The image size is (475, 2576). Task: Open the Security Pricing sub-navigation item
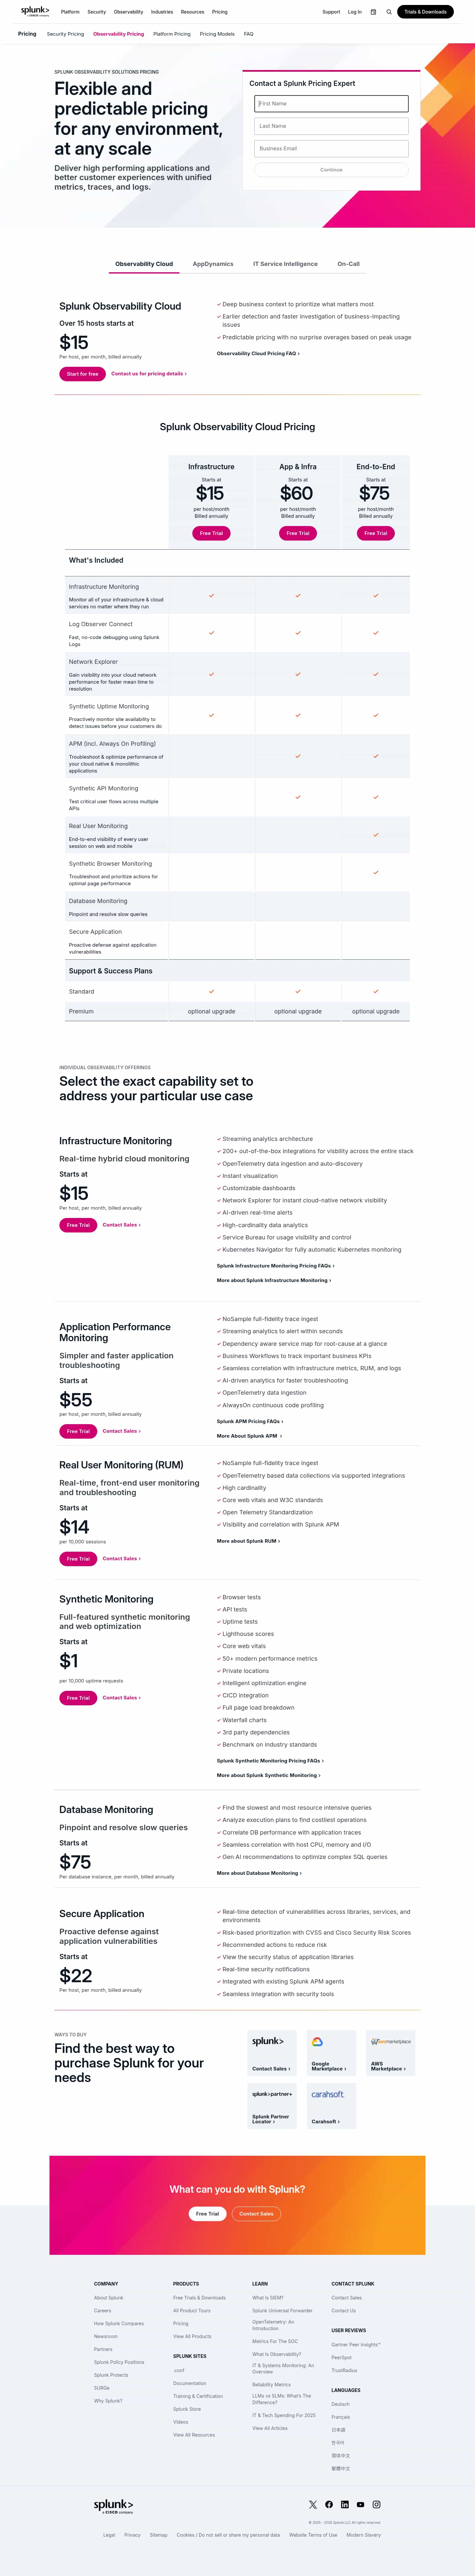click(65, 34)
